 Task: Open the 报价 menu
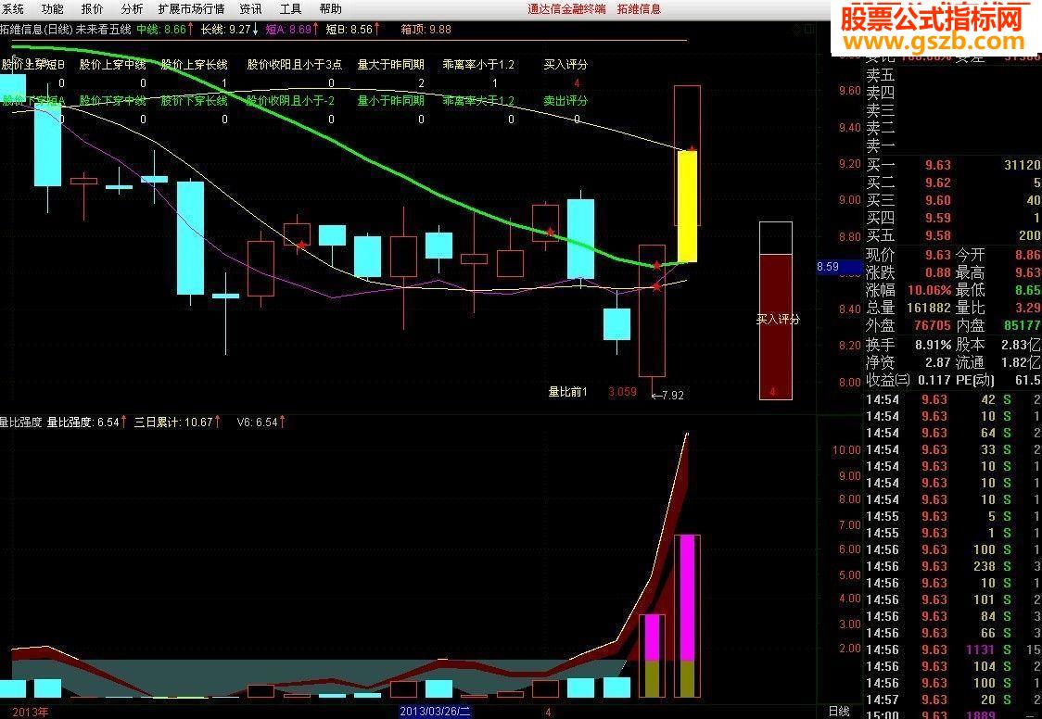click(93, 9)
